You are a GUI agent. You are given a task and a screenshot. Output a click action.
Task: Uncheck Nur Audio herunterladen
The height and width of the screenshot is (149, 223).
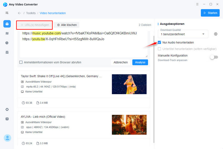(x=159, y=42)
